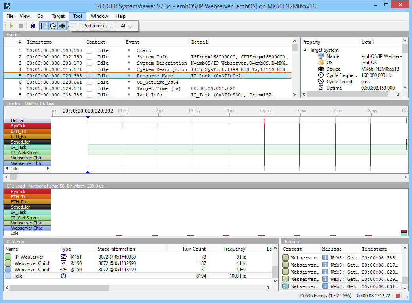Click the SEGGER application logo icon

coord(7,6)
